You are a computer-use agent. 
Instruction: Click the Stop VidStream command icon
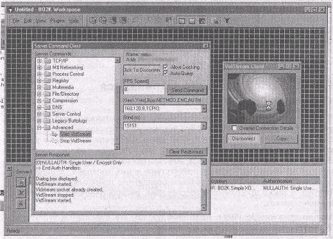55,141
